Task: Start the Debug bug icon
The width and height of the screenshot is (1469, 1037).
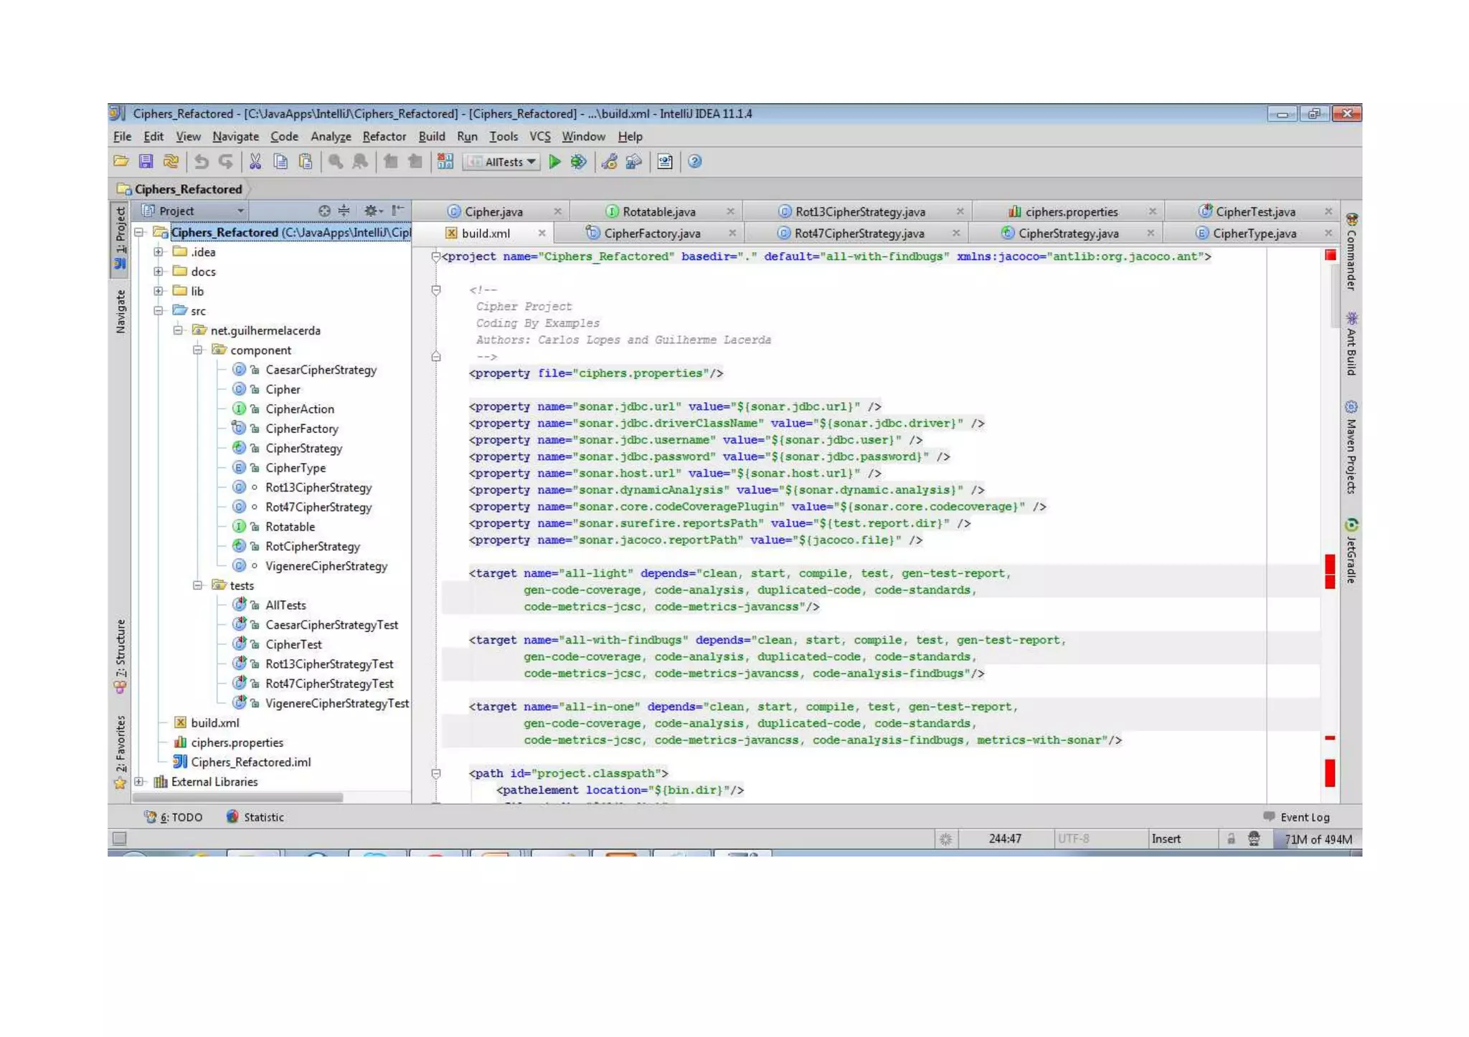Action: pos(578,162)
